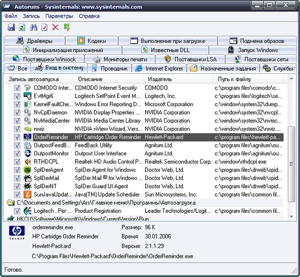Screen dimensions: 300x277
Task: Open the Назначенные задания tab
Action: [x=223, y=68]
